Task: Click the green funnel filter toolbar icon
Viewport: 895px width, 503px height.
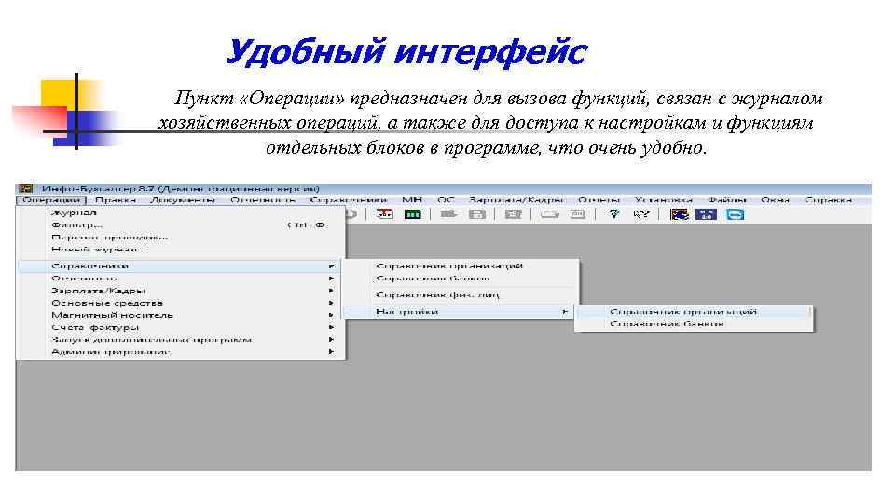Action: (613, 214)
